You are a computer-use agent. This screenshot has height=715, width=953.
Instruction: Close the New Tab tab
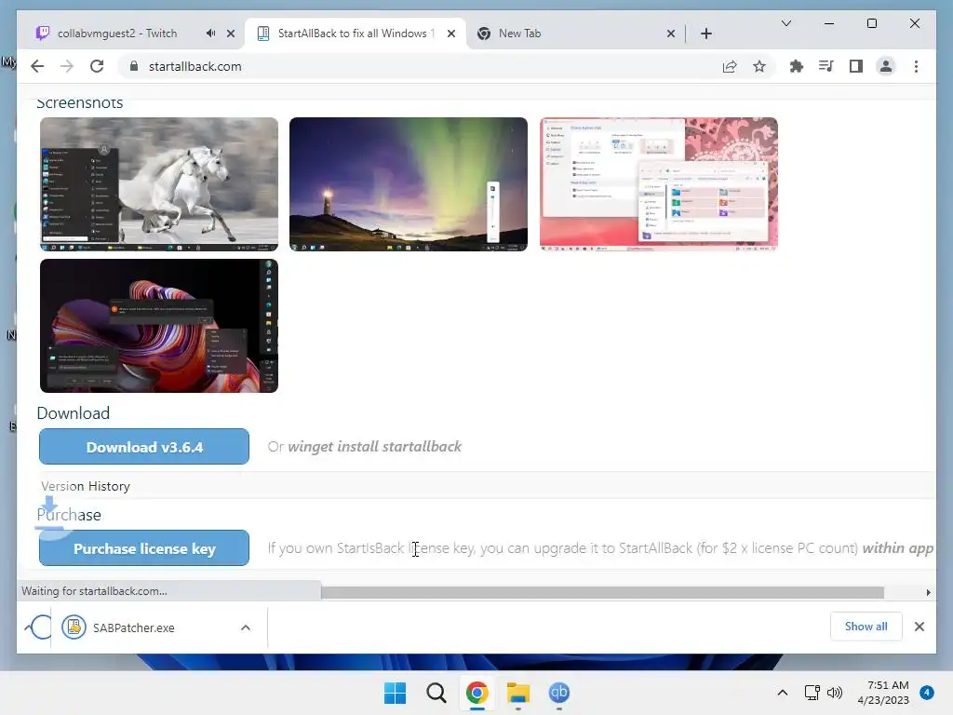click(x=671, y=34)
